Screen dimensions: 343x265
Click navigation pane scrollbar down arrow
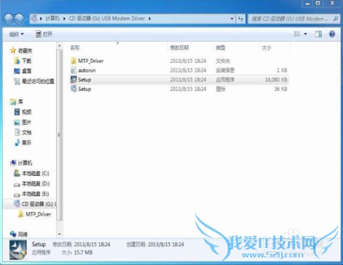[60, 234]
